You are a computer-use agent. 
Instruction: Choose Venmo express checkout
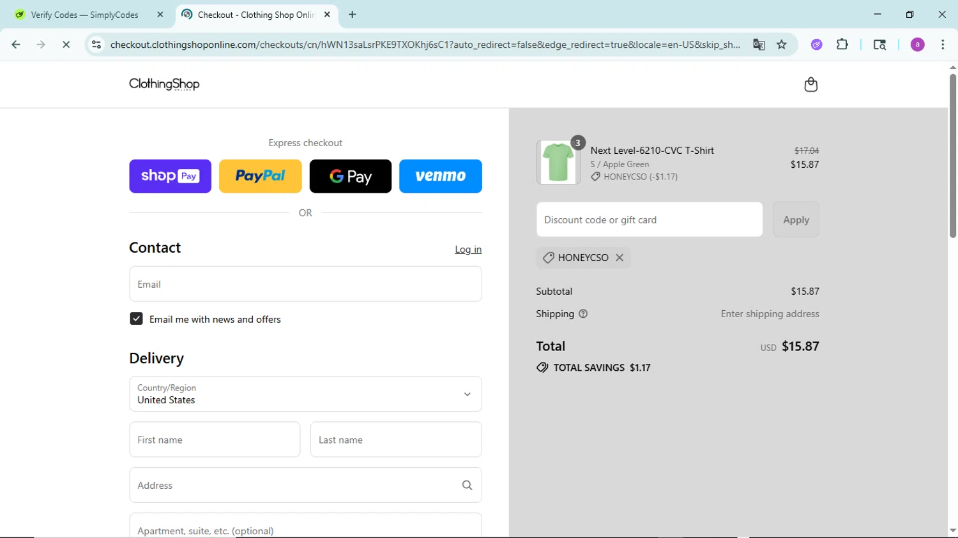pyautogui.click(x=441, y=176)
